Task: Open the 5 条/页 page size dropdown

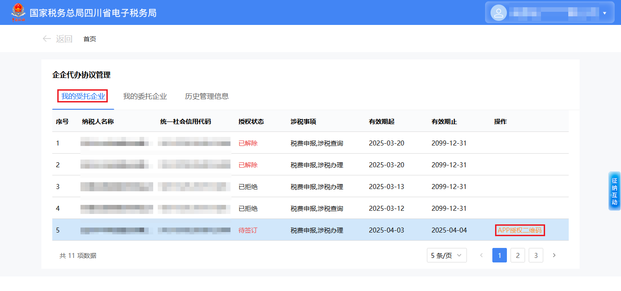Action: point(447,255)
